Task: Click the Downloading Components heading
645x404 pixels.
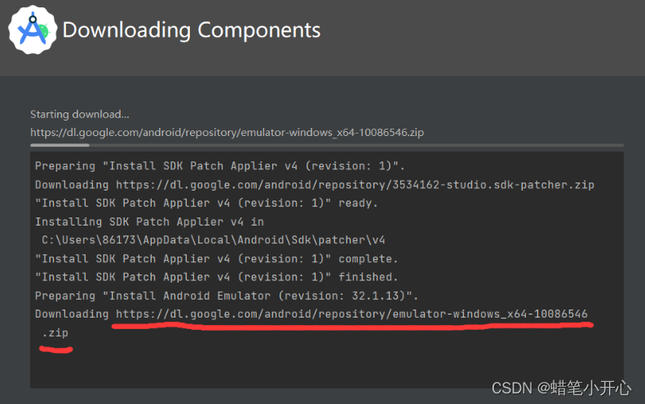Action: click(x=192, y=30)
